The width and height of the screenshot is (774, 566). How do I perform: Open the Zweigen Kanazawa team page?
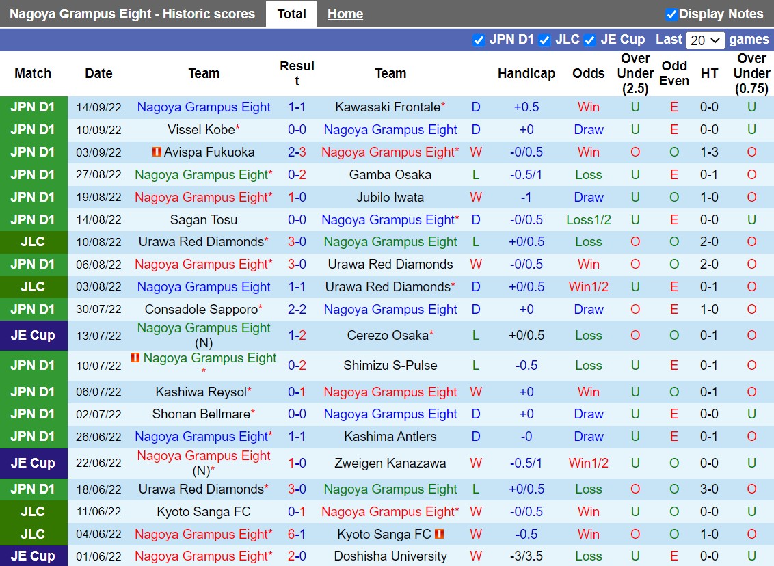[390, 463]
